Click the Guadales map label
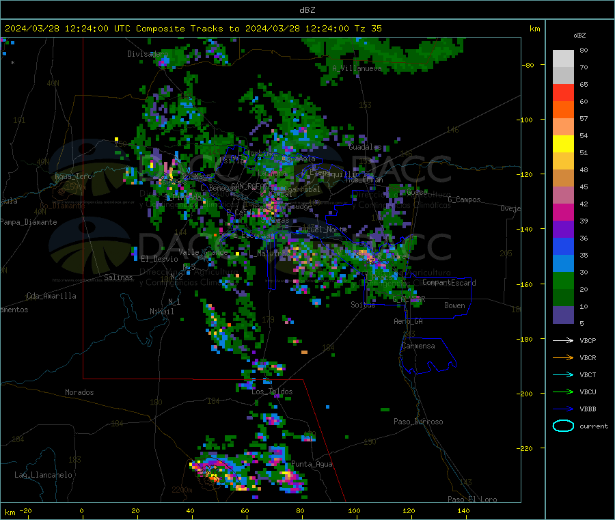Viewport: 615px width, 520px height. [x=365, y=147]
